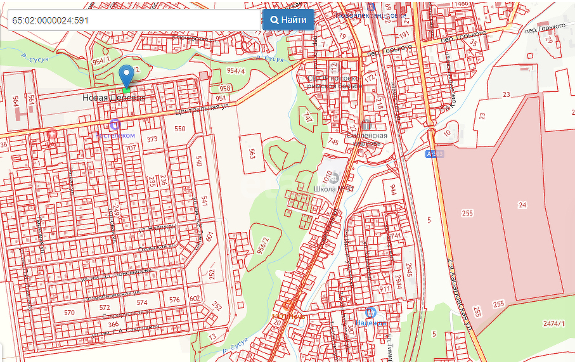Viewport: 575px width, 362px height.
Task: Click the parcel labeled 570
Action: click(69, 313)
